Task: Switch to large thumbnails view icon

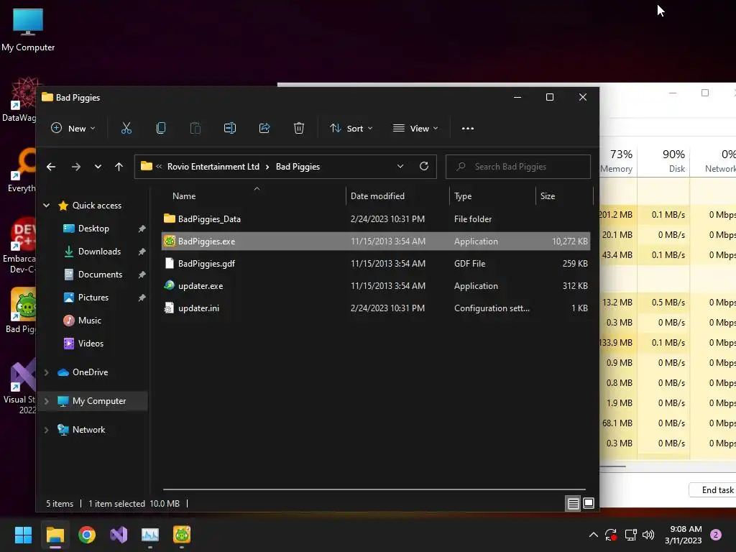Action: click(x=589, y=504)
